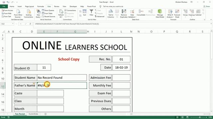Collapse the ribbon with the chevron
Viewport: 213px width, 119px height.
[x=211, y=20]
